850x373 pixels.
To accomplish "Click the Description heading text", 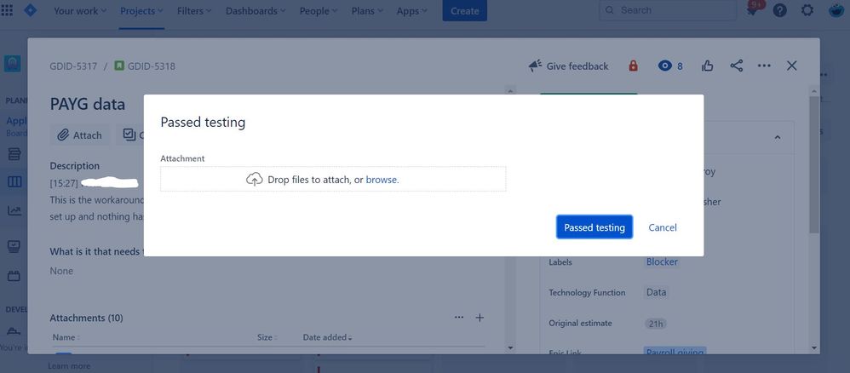I will [75, 166].
